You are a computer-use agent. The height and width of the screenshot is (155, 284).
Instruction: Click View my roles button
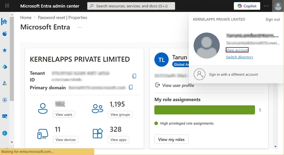click(171, 139)
